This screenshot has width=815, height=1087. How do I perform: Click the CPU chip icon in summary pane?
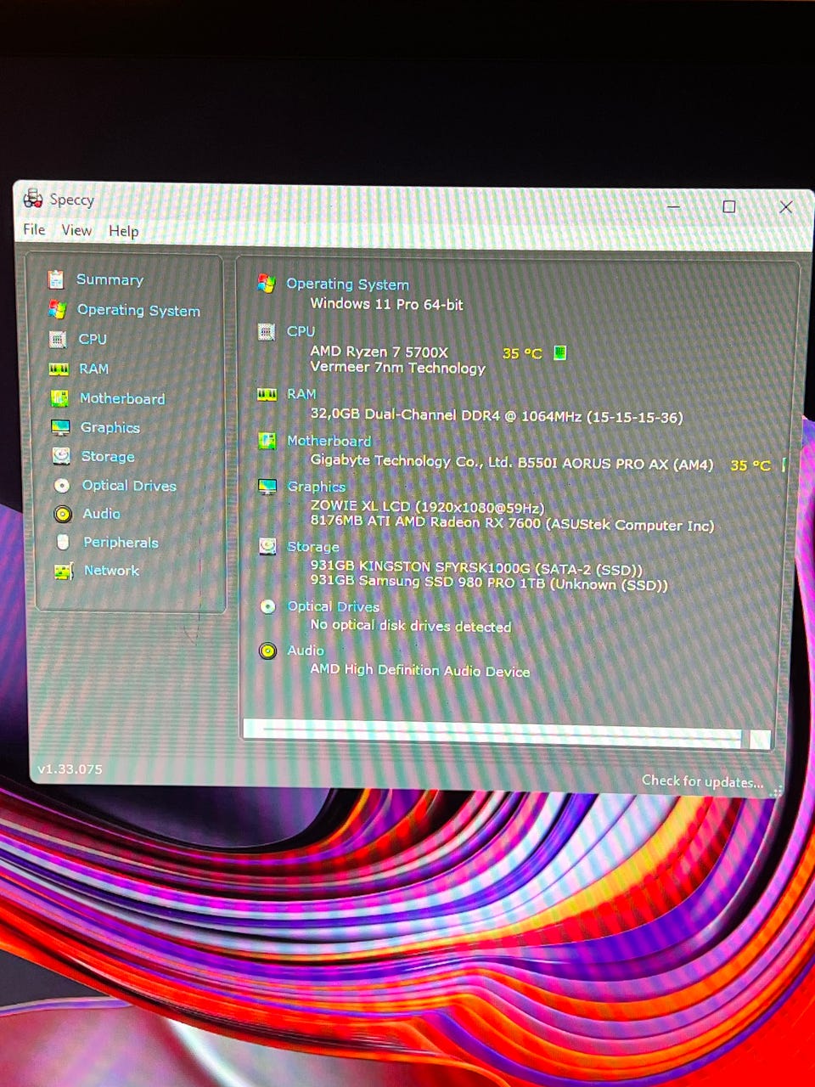pos(267,331)
